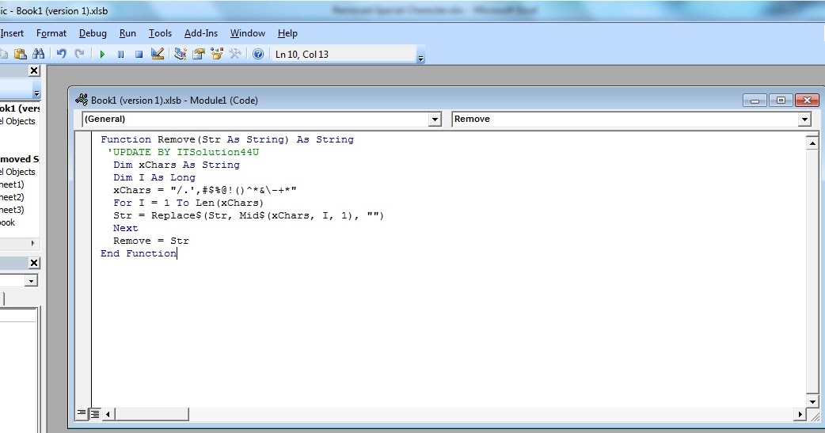The width and height of the screenshot is (825, 433).
Task: Click code scrollbar right arrow
Action: pos(800,414)
